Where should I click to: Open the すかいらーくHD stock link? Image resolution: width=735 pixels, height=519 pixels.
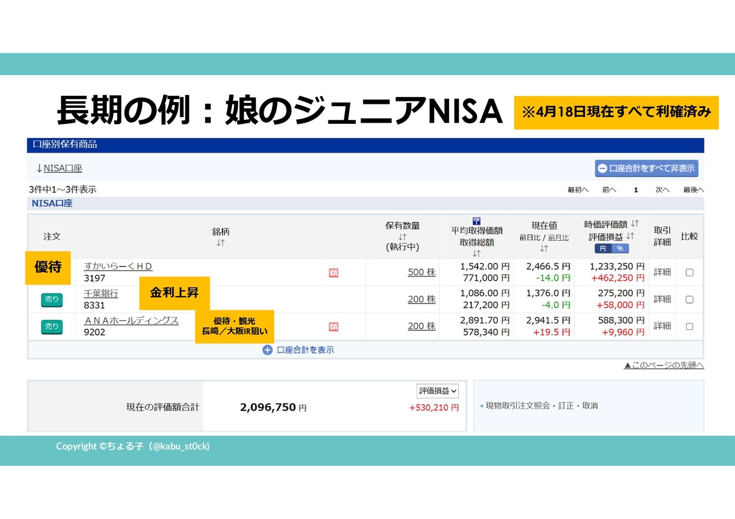coord(118,267)
